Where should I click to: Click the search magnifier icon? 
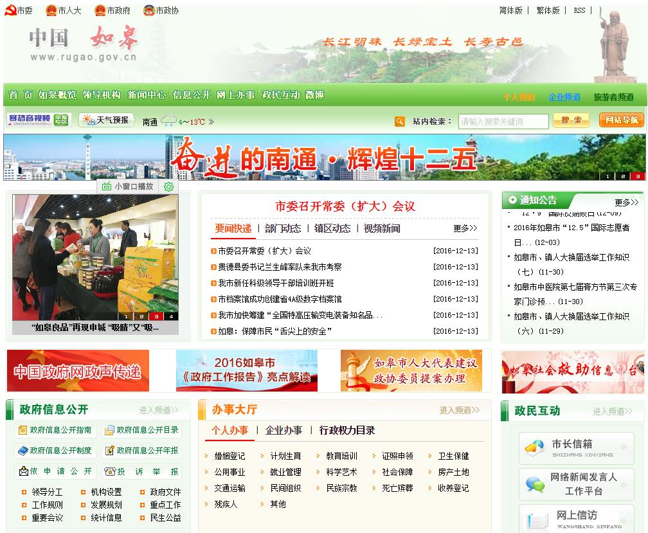pos(400,122)
